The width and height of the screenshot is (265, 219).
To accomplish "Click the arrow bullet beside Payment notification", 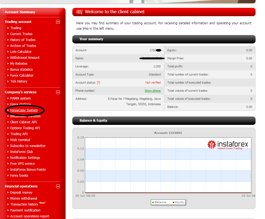I will [8, 210].
